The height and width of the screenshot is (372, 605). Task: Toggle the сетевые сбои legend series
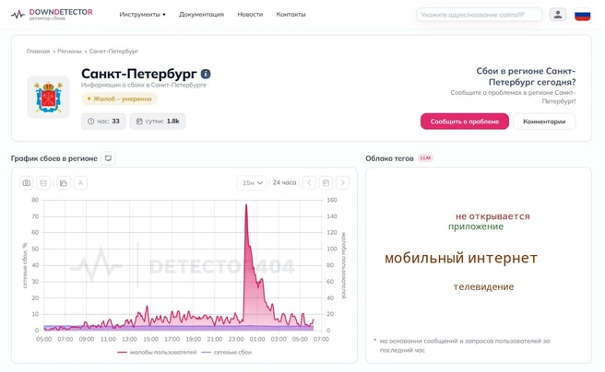pyautogui.click(x=227, y=353)
